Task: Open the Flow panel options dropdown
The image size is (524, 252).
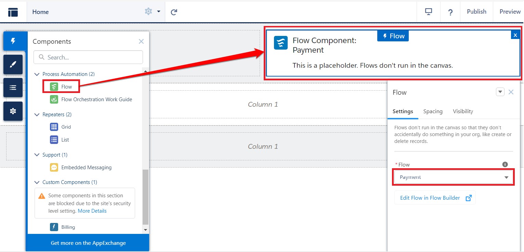Action: pos(500,92)
